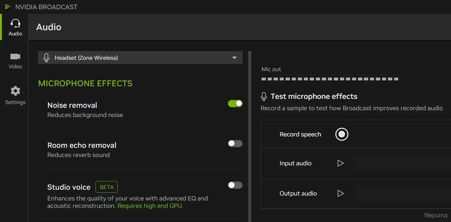Image resolution: width=451 pixels, height=222 pixels.
Task: Open the Audio tab in sidebar
Action: click(15, 27)
